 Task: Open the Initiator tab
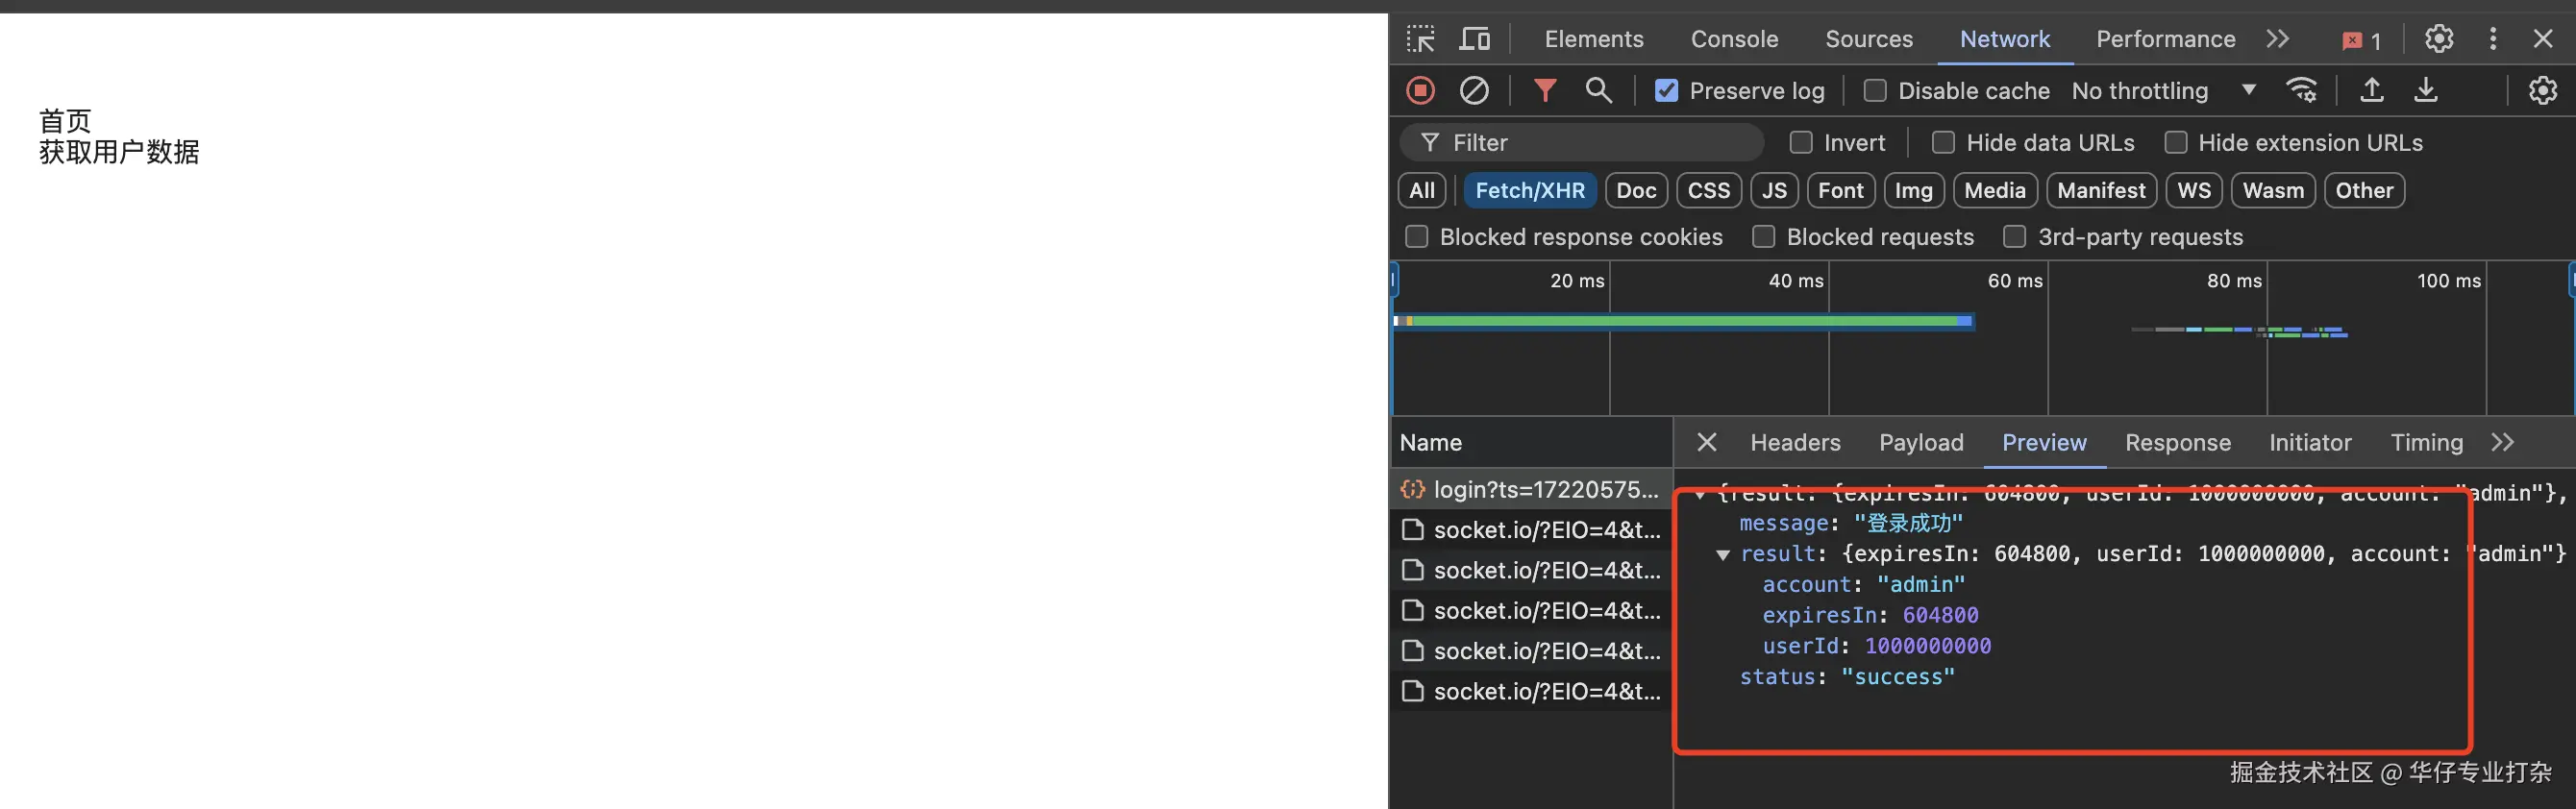tap(2310, 442)
